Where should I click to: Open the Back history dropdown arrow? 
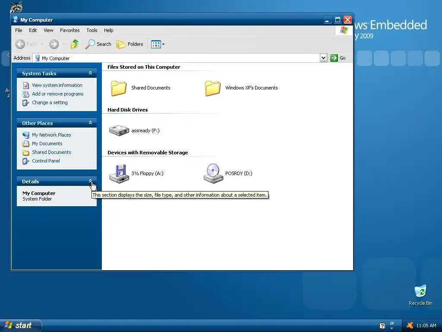coord(42,44)
